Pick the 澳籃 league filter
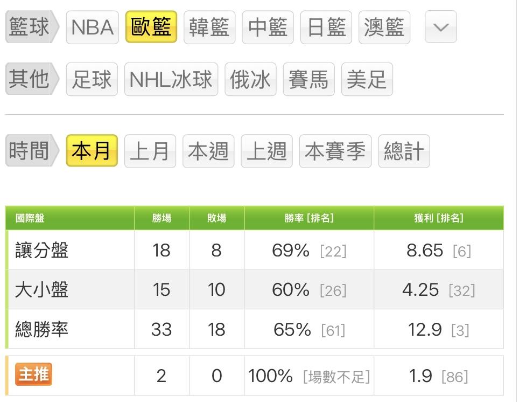This screenshot has width=519, height=402. coord(384,27)
